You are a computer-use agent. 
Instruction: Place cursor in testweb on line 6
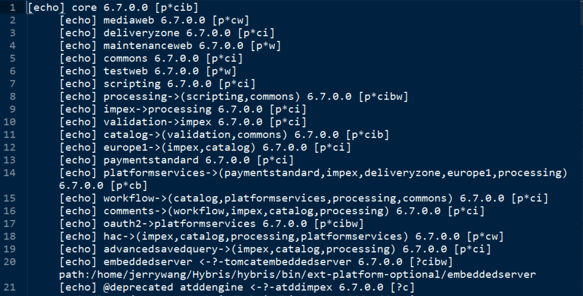[126, 71]
